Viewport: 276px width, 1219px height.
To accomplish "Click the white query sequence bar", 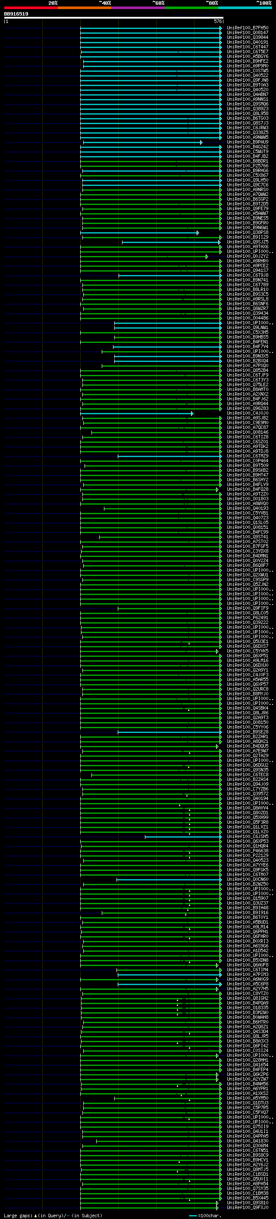I will [x=114, y=17].
